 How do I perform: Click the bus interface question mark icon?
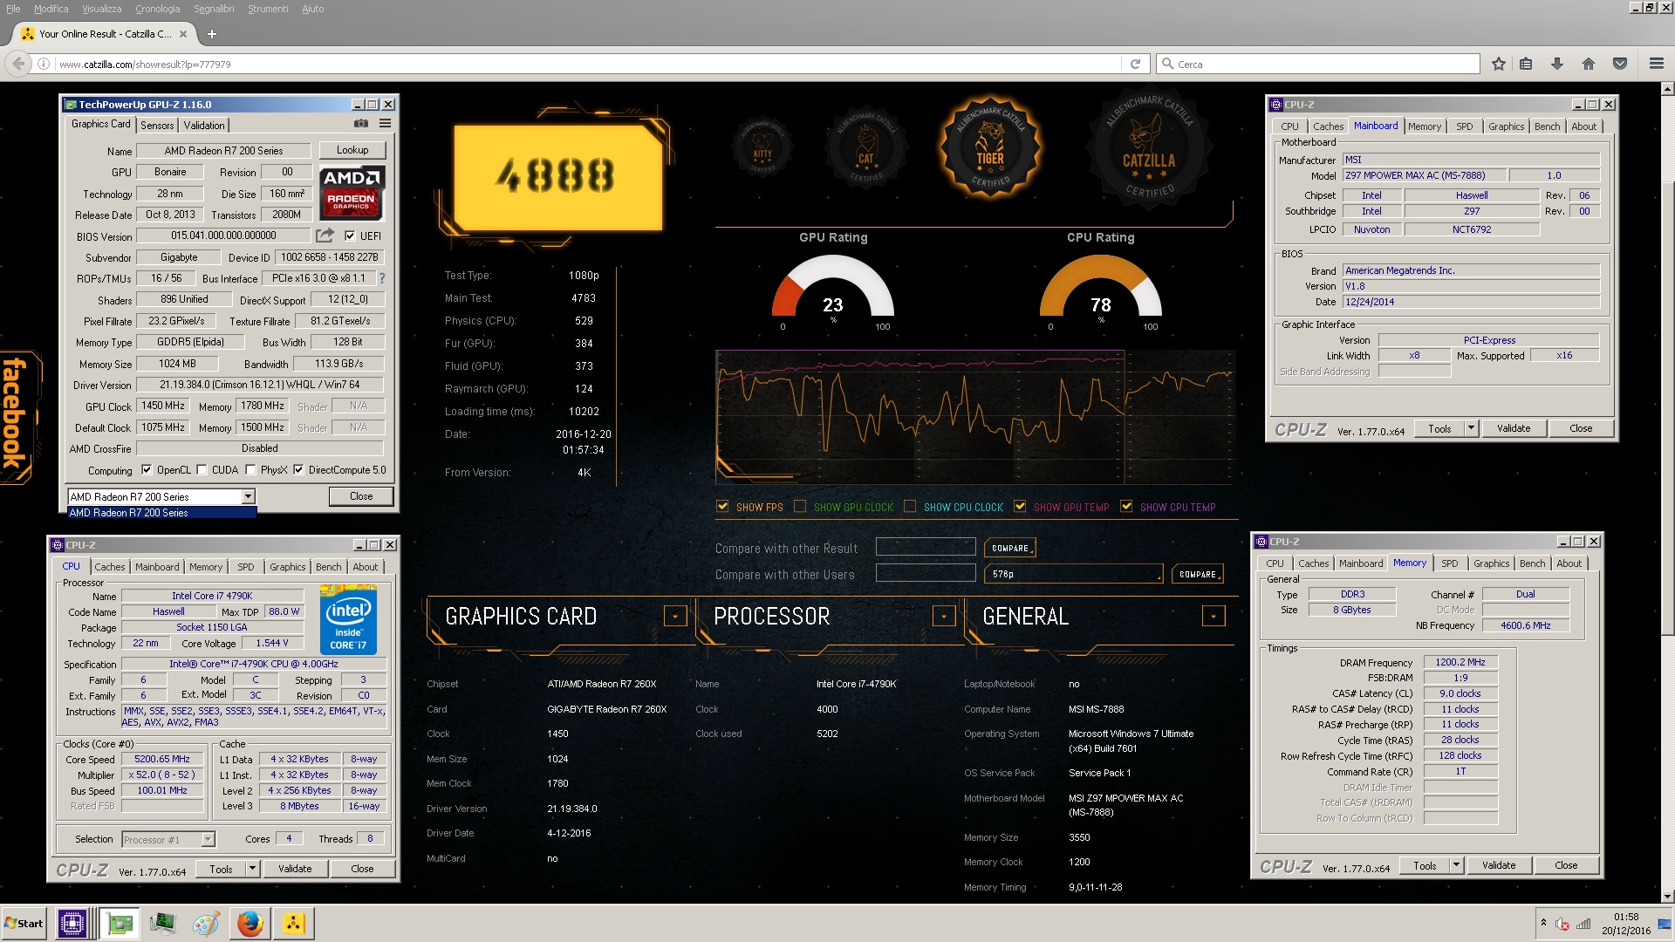(381, 278)
